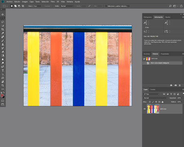Click the search icon in options bar

[x=170, y=6]
